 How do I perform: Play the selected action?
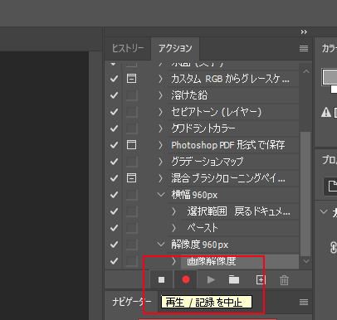coord(211,280)
